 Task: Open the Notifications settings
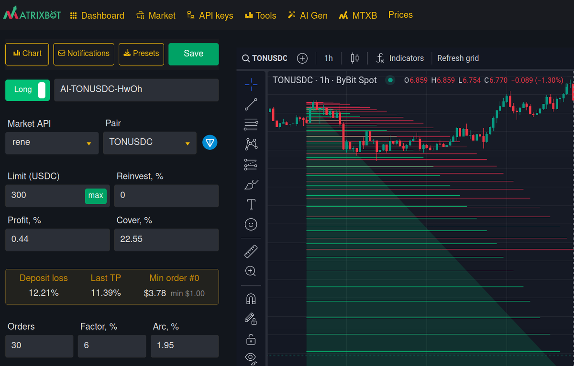[x=84, y=54]
